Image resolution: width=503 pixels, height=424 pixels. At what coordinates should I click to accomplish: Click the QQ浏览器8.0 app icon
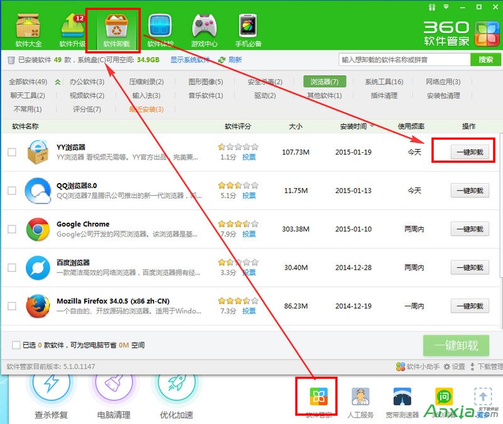point(38,191)
